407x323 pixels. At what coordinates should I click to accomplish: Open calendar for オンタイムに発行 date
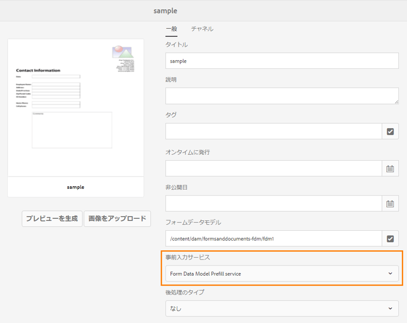pos(390,168)
